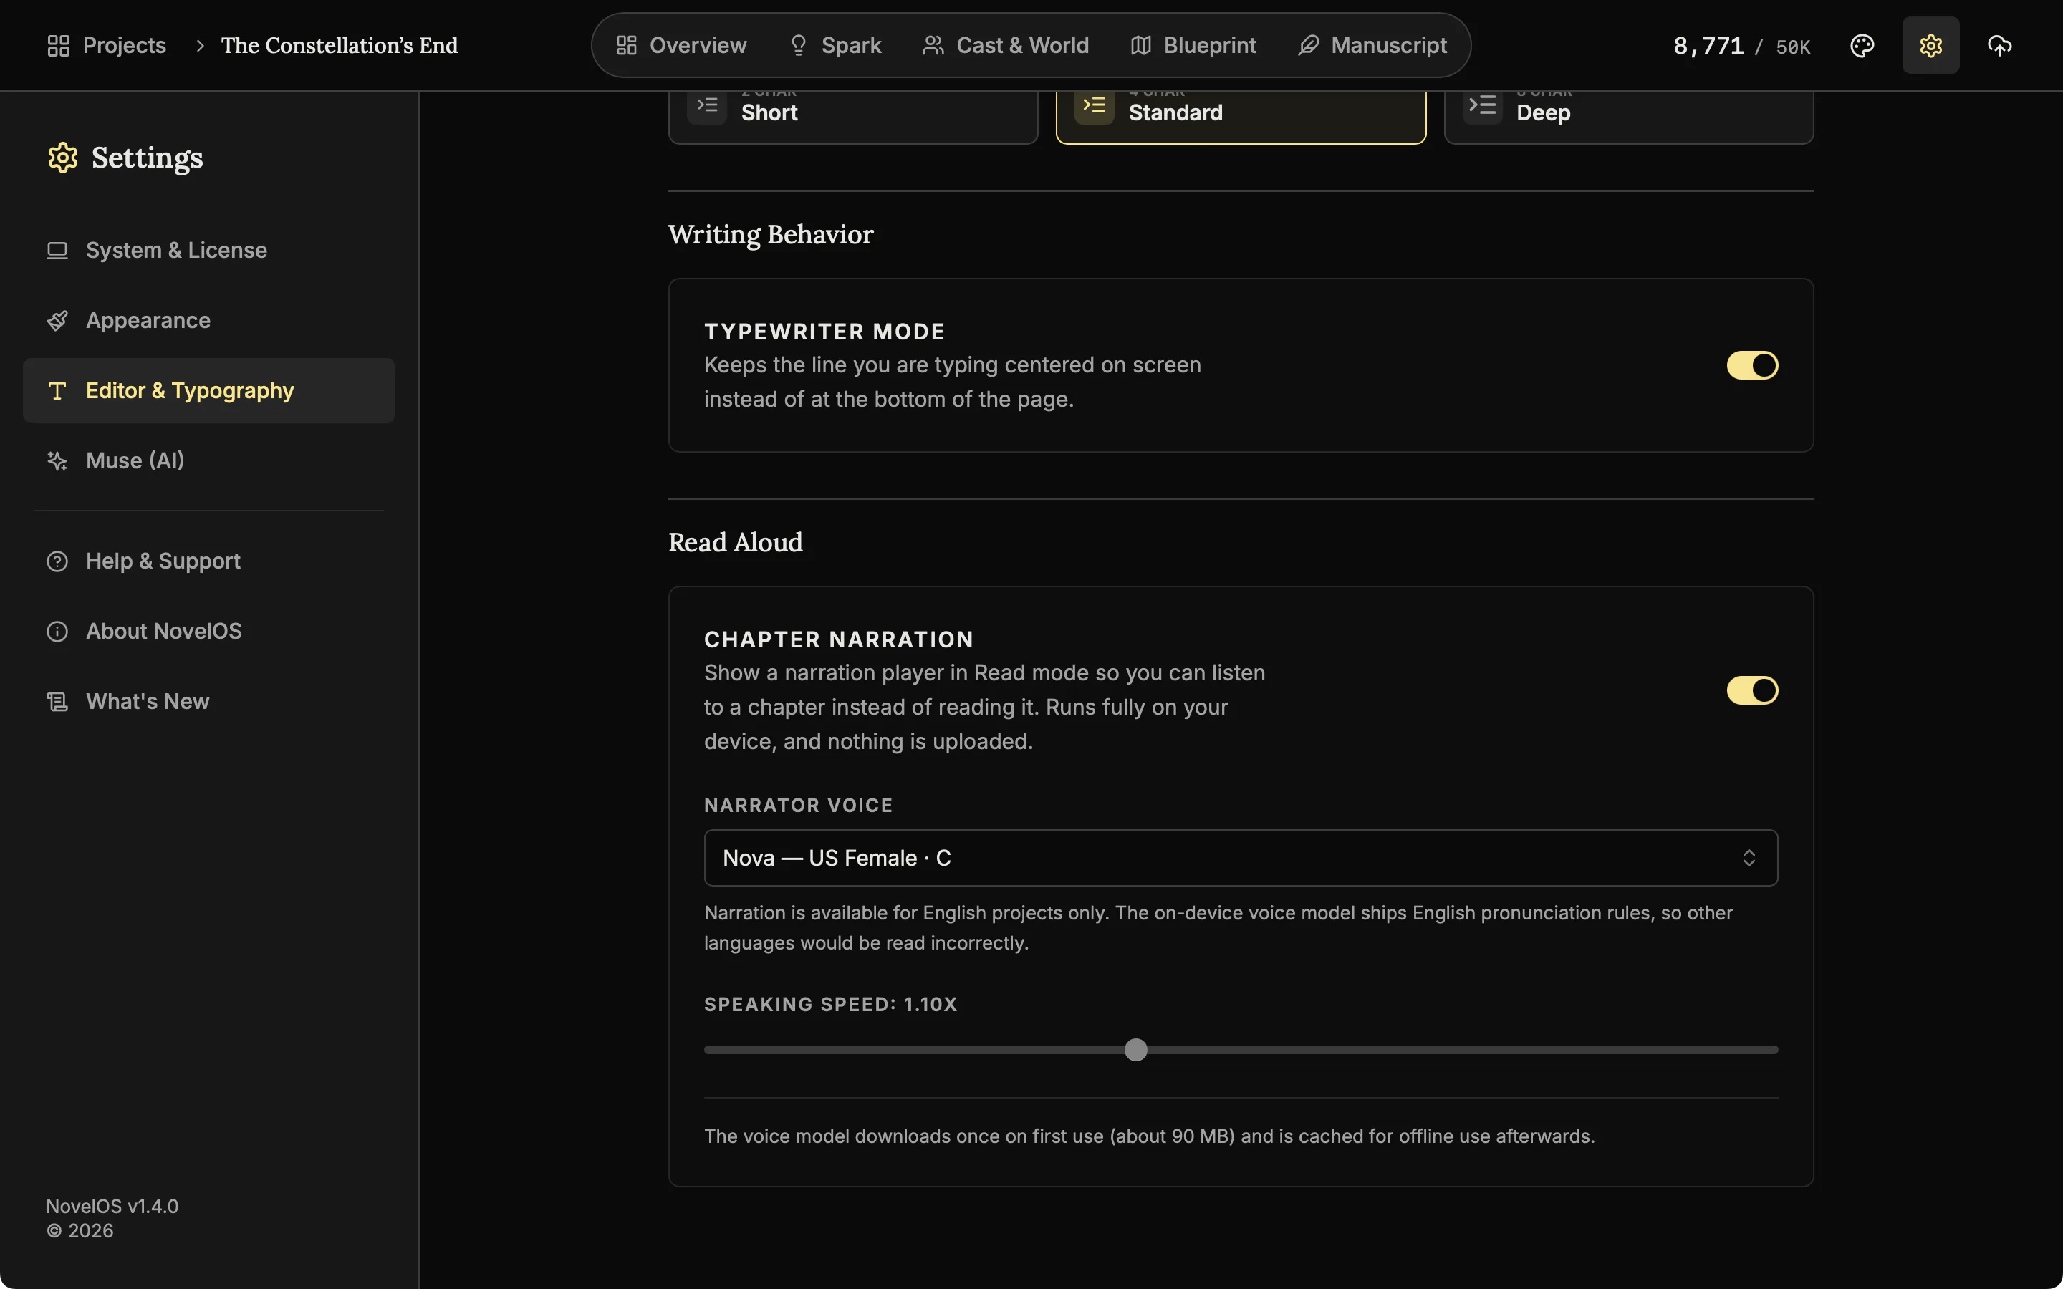Click the Appearance paintbrush icon

point(57,321)
